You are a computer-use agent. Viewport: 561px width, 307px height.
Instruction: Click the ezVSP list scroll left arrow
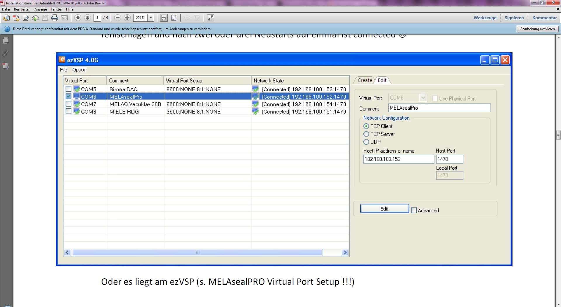67,252
